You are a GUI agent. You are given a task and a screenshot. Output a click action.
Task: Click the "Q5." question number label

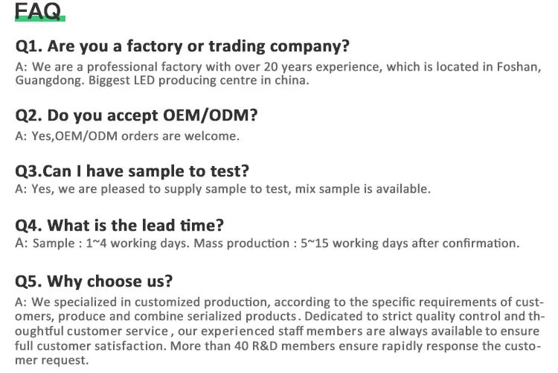29,281
